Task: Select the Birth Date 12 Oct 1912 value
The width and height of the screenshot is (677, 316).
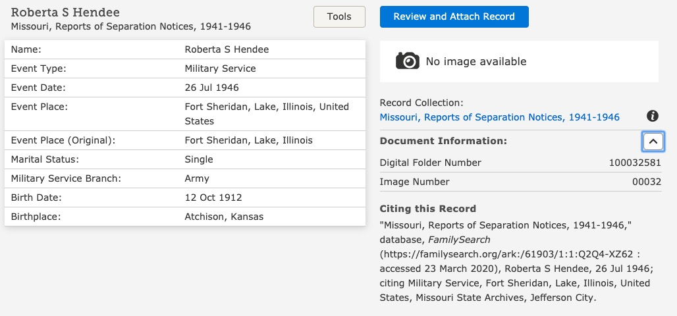Action: [x=213, y=197]
